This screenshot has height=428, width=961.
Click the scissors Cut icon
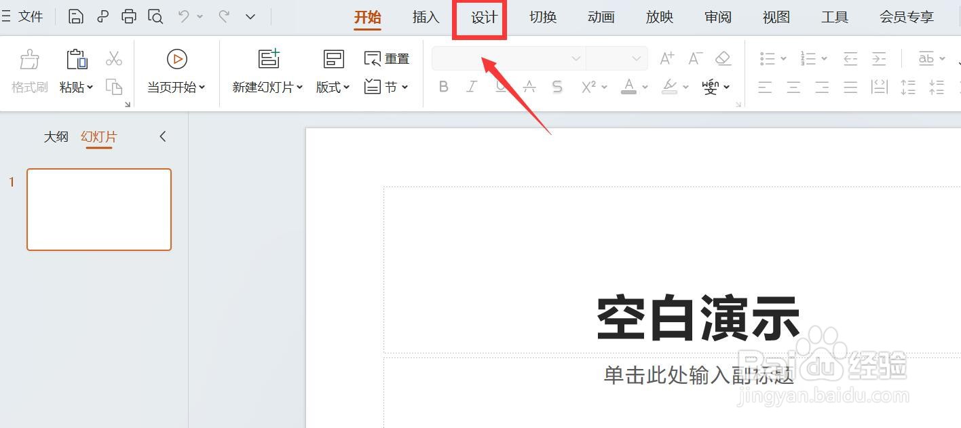[x=114, y=59]
